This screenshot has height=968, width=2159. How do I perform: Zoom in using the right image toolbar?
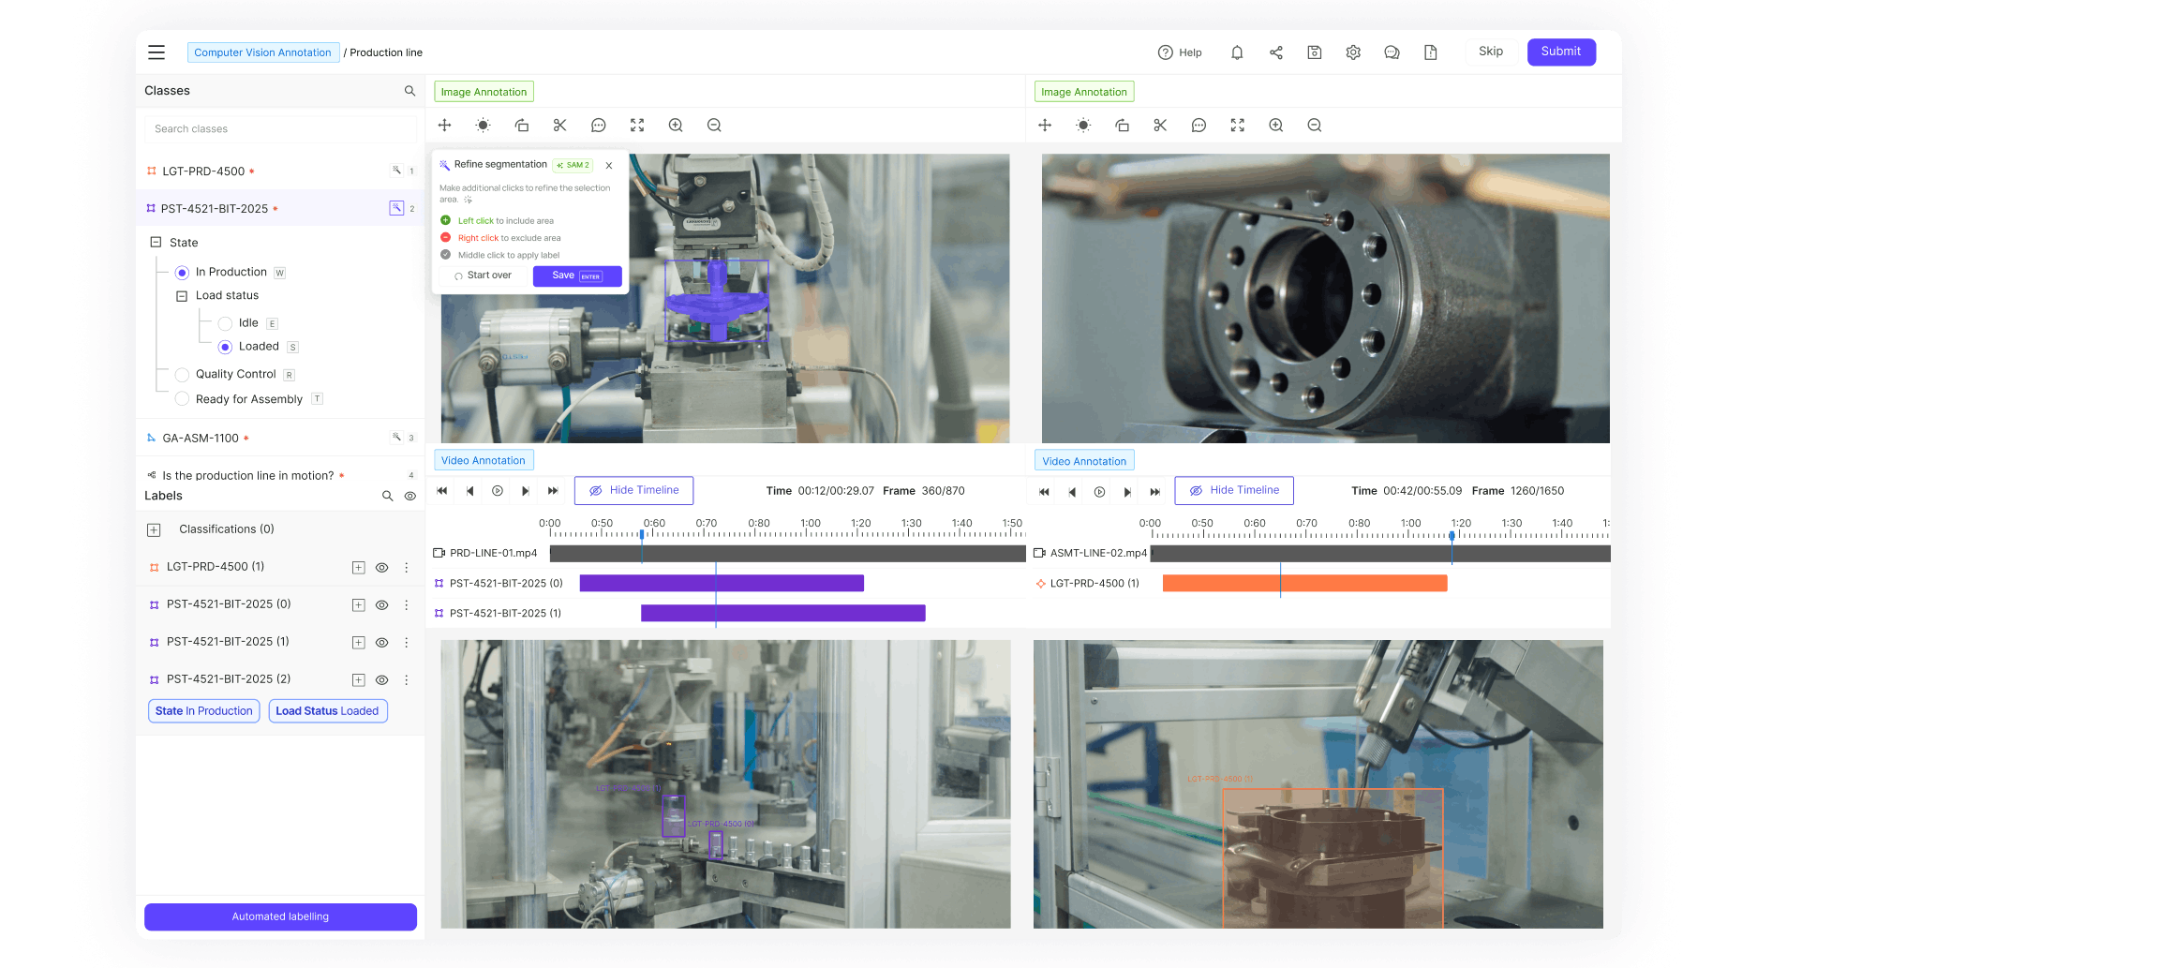coord(1275,126)
